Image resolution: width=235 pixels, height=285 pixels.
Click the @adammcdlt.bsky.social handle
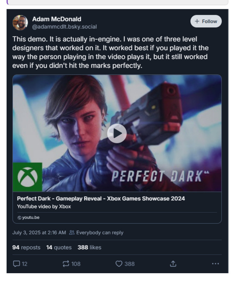tap(64, 27)
